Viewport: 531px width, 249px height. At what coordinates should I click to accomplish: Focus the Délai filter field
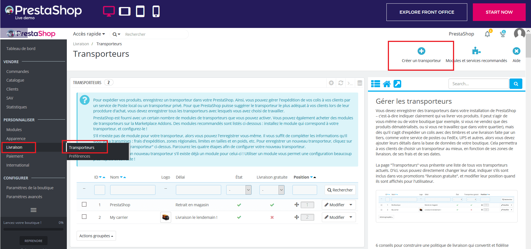pyautogui.click(x=199, y=190)
